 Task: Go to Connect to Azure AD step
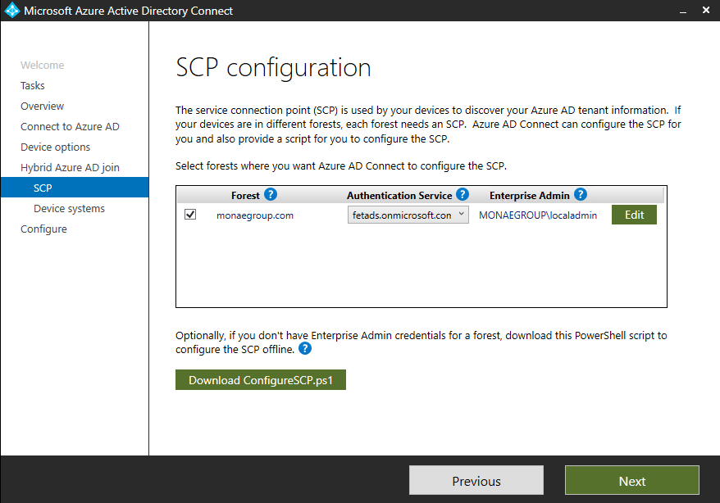pos(70,126)
